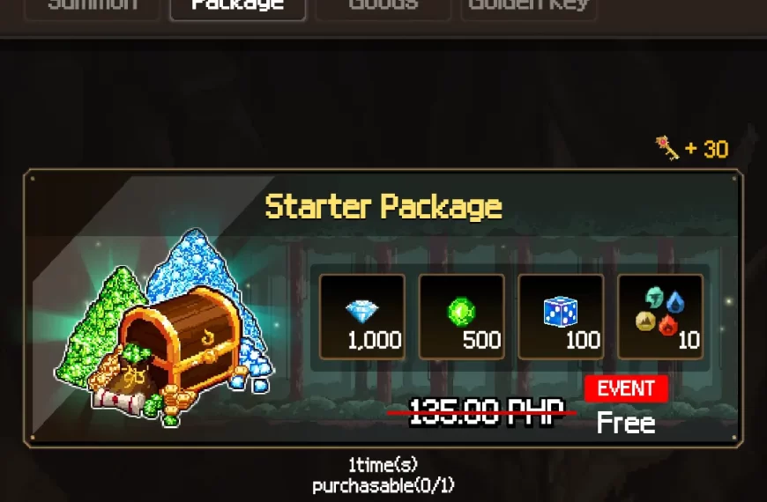This screenshot has width=767, height=502.
Task: Switch to the Summon tab
Action: point(92,9)
